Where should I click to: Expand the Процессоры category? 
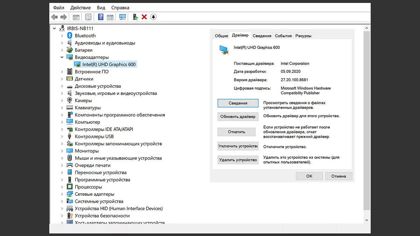(x=62, y=187)
